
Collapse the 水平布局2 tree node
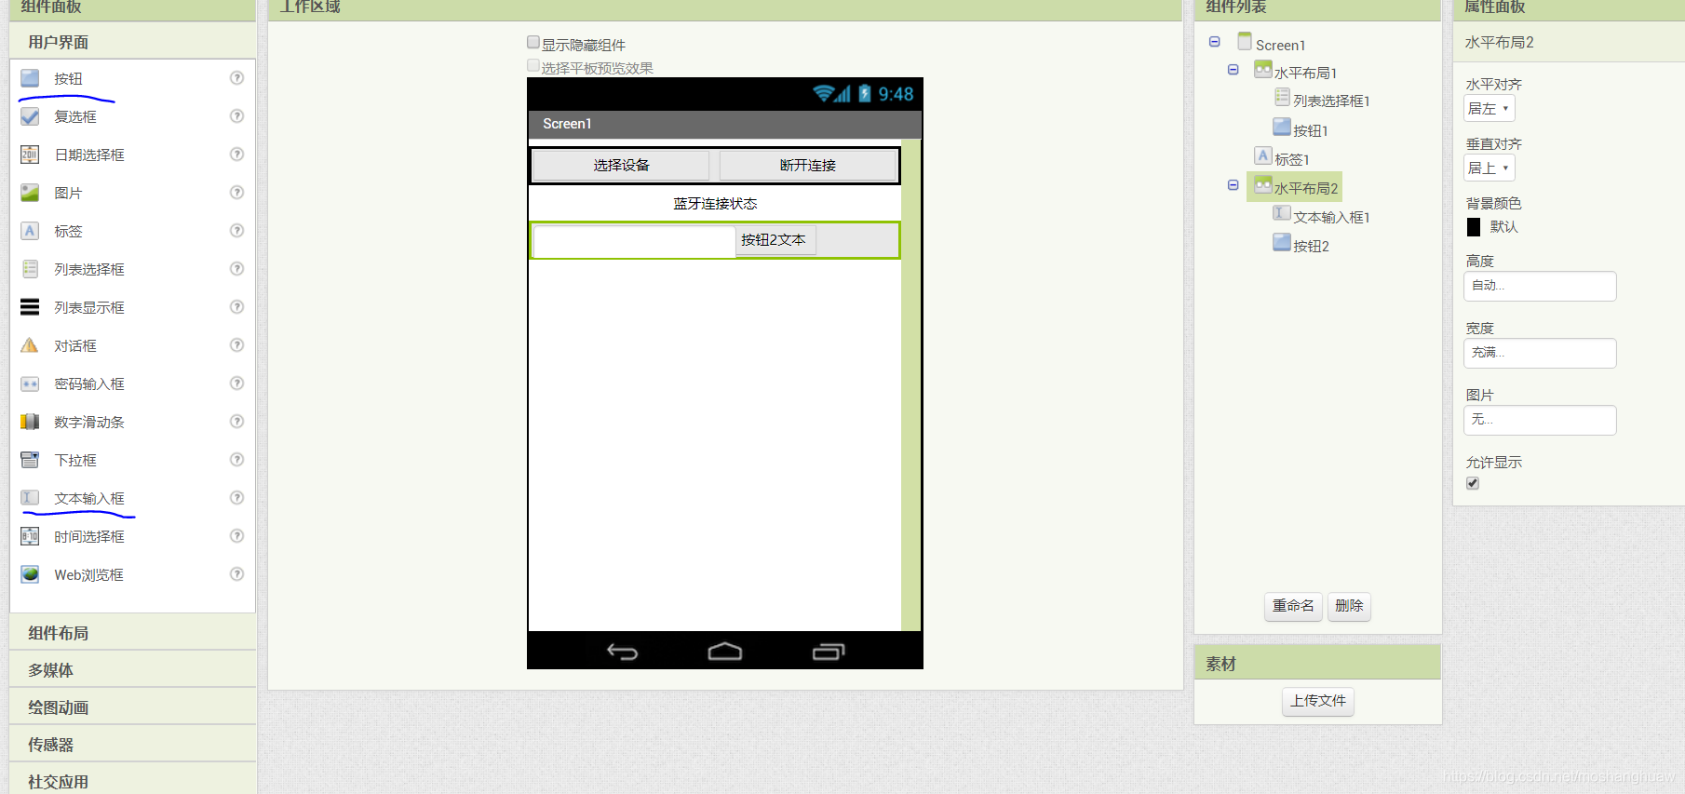click(1233, 185)
